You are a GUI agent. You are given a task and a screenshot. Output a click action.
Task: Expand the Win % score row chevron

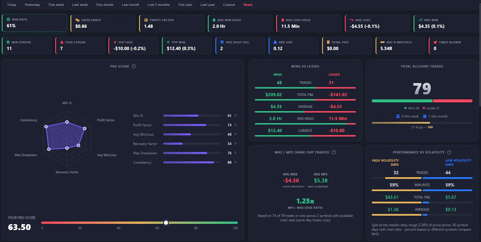pos(235,115)
